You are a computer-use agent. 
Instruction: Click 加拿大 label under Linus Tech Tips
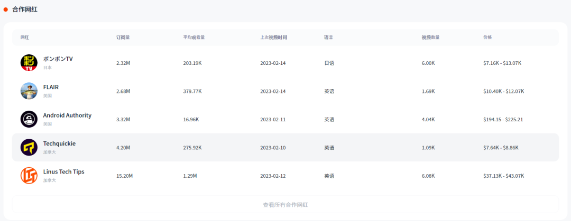tap(50, 180)
